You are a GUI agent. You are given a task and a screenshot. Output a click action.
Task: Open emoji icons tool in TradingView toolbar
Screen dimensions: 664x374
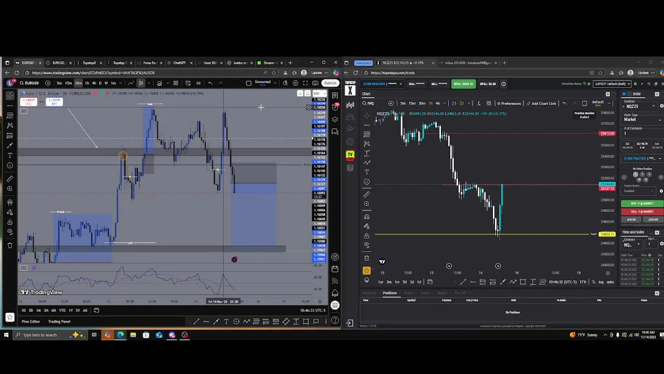(10, 165)
